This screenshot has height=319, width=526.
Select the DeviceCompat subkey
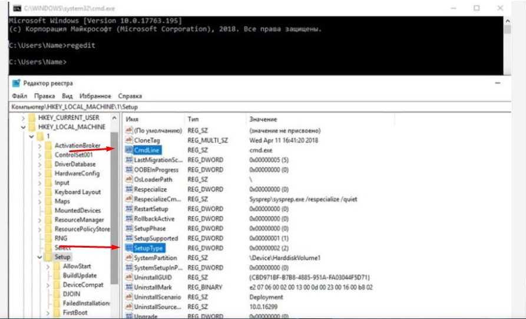tap(83, 285)
